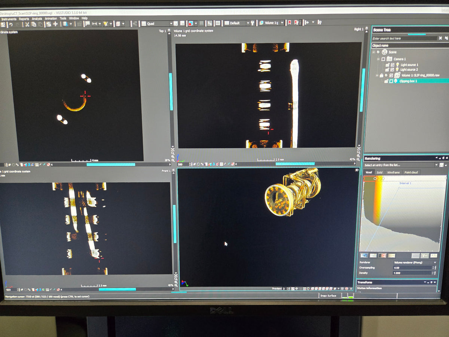Click the Copy icon in the toolbar
The width and height of the screenshot is (449, 337).
pos(34,24)
